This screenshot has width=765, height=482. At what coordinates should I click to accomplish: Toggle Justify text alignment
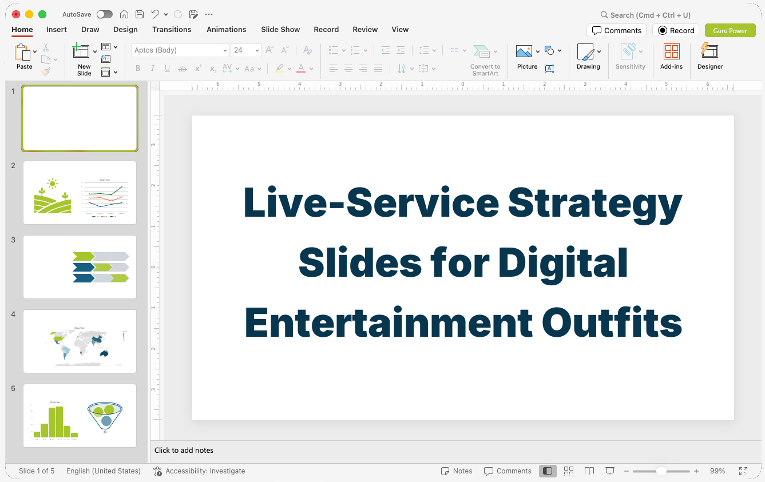coord(378,69)
